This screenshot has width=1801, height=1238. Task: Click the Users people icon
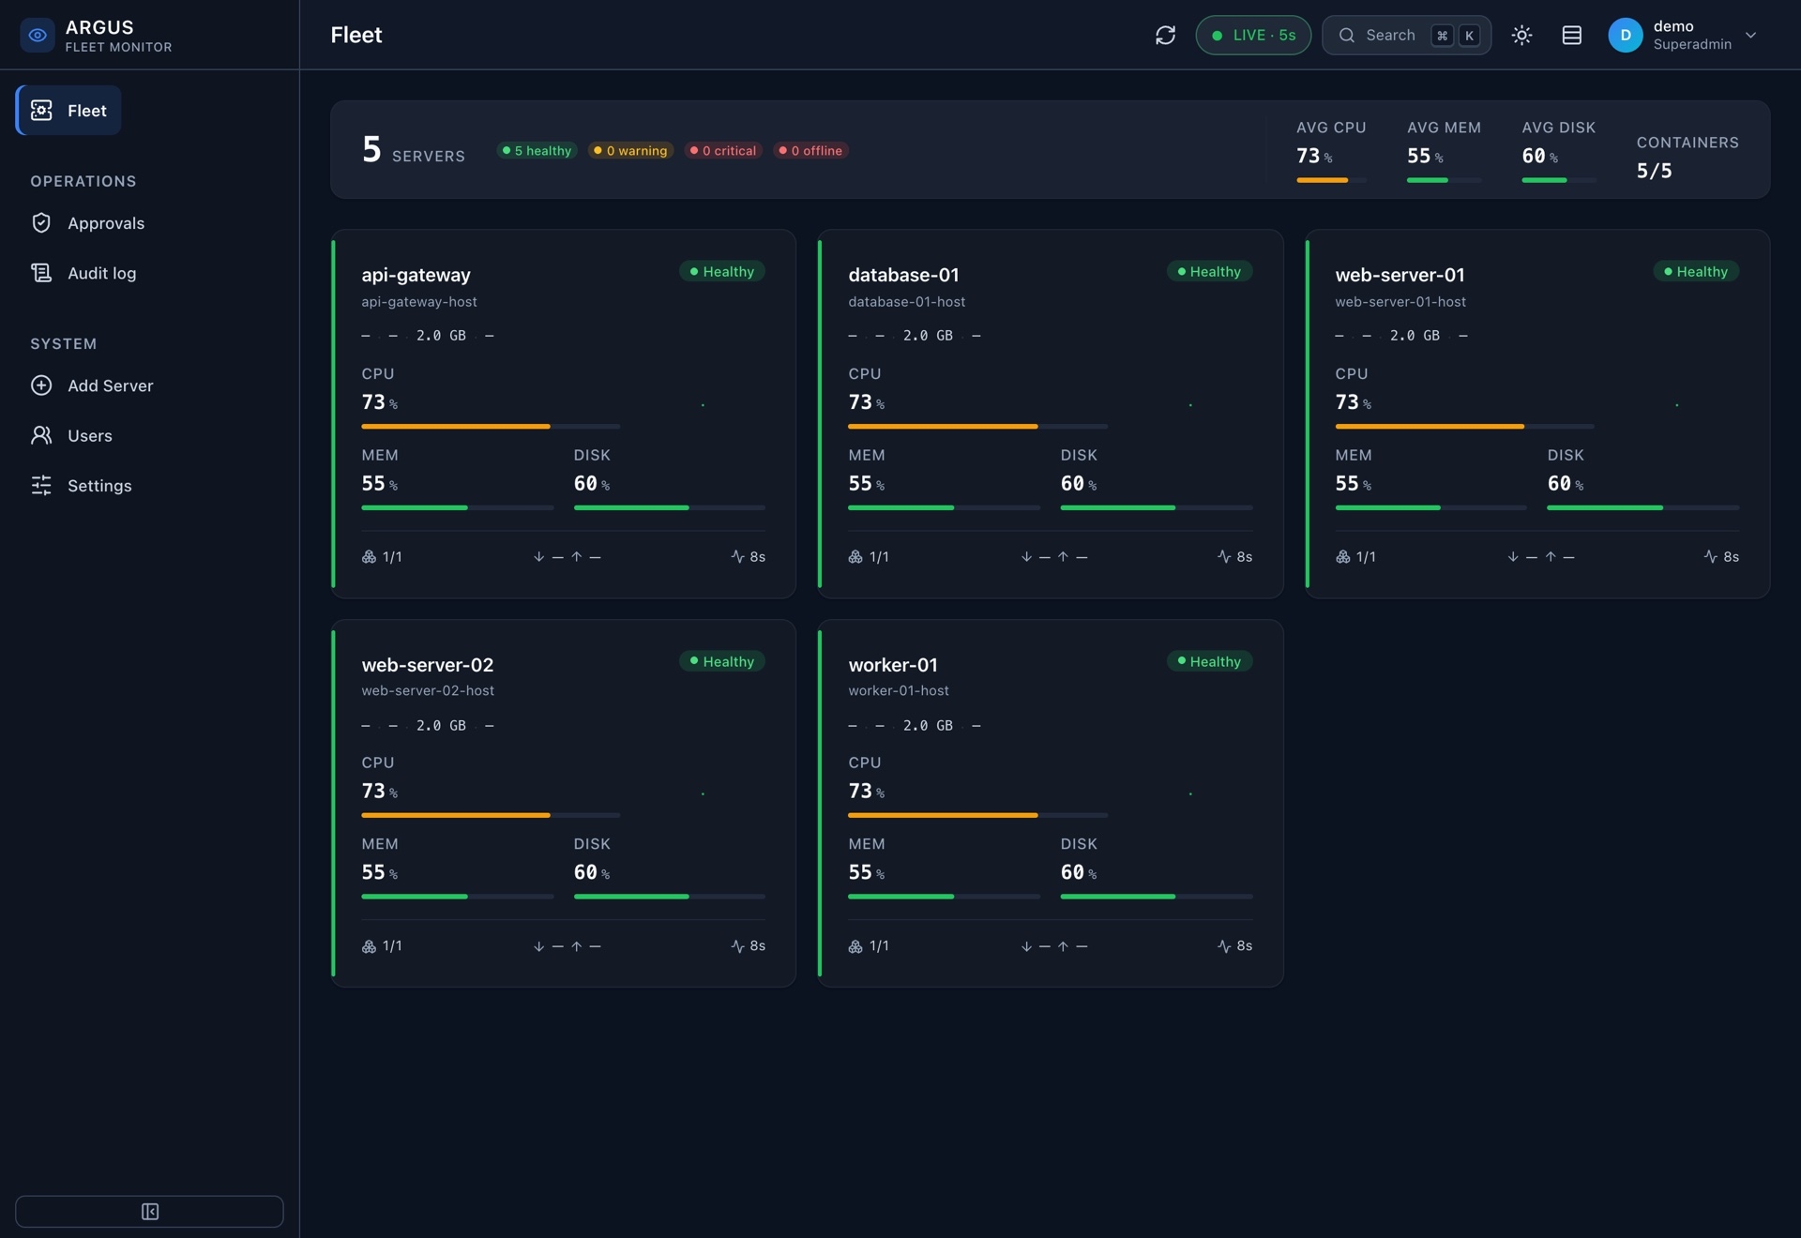(41, 435)
